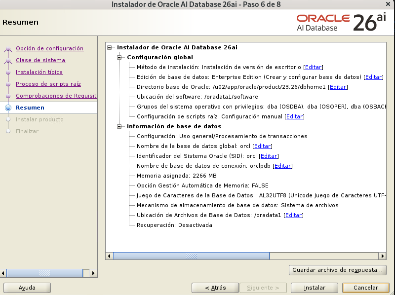
Task: Click Editar link for Método de instalación
Action: [314, 67]
